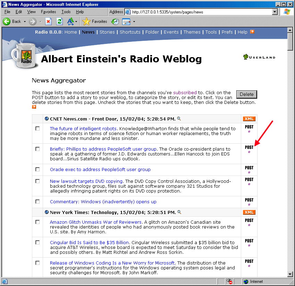295x286 pixels.
Task: Open the Tools menu in the menu bar
Action: point(66,12)
